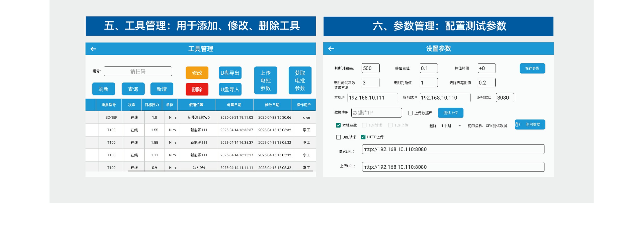Click the 创建日期 column header
The image size is (640, 234).
coord(234,105)
